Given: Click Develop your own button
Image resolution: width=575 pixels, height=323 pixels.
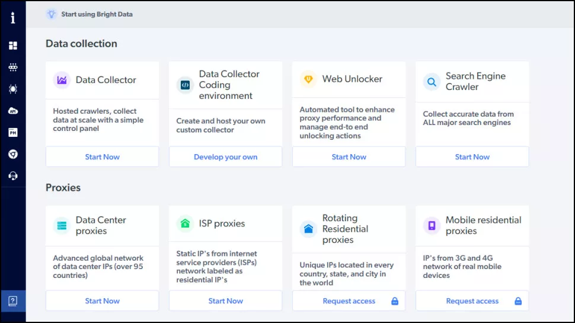Looking at the screenshot, I should point(225,157).
